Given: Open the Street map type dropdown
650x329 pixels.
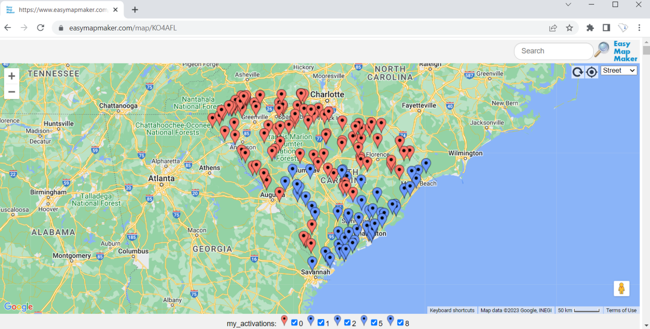Looking at the screenshot, I should point(619,71).
